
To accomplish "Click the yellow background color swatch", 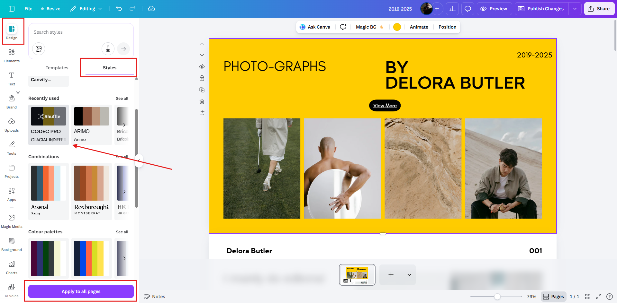I will tap(397, 27).
